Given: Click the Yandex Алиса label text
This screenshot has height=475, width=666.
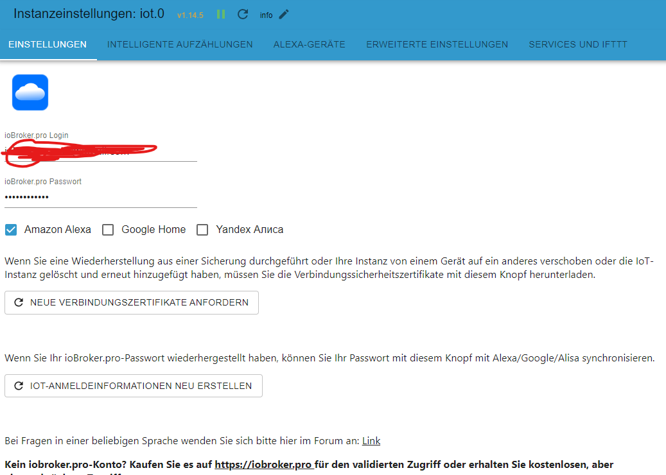Looking at the screenshot, I should click(250, 230).
